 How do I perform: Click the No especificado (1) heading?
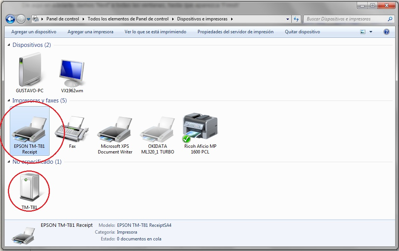coord(37,162)
